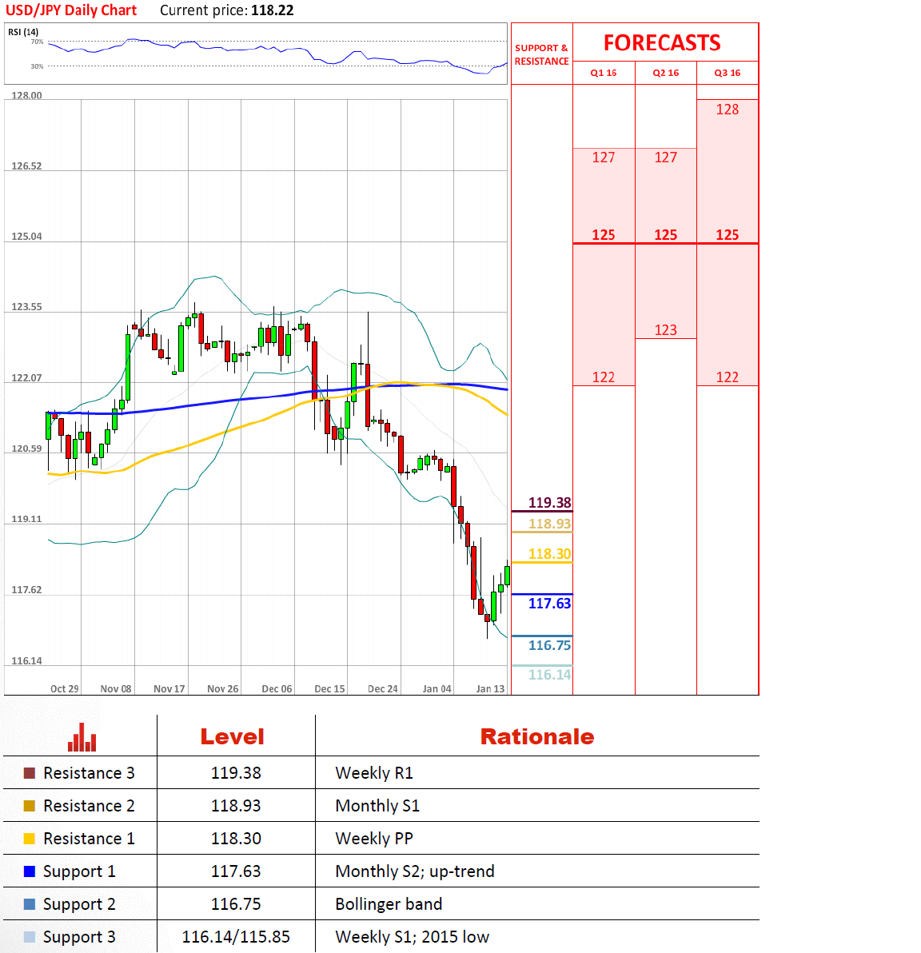Image resolution: width=921 pixels, height=953 pixels.
Task: Click the 'Jan 13' date axis label
Action: [490, 688]
